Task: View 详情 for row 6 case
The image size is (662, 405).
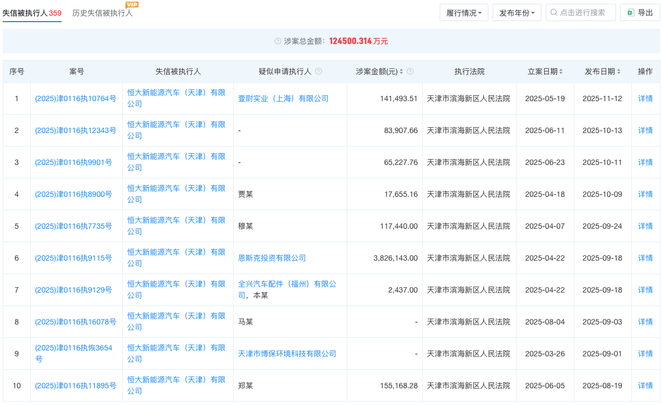Action: coord(645,258)
